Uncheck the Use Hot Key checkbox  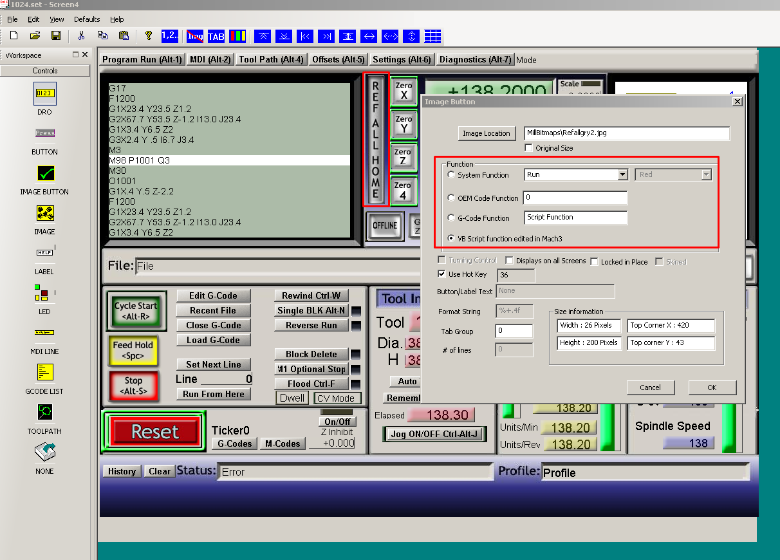coord(441,274)
